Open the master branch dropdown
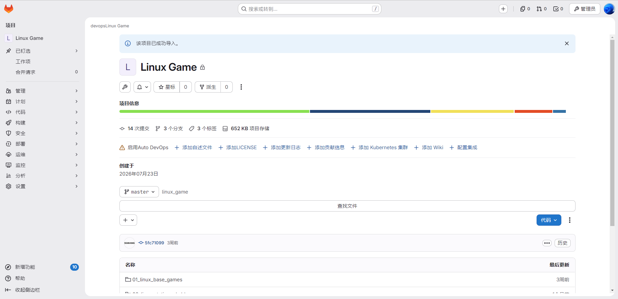This screenshot has width=618, height=299. (139, 192)
